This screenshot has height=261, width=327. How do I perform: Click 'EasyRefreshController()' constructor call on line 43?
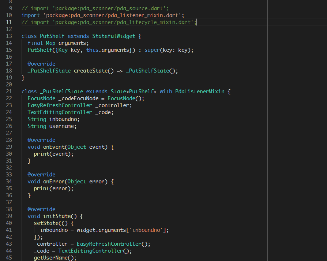[112, 244]
